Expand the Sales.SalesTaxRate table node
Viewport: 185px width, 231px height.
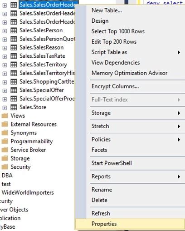(x=5, y=56)
